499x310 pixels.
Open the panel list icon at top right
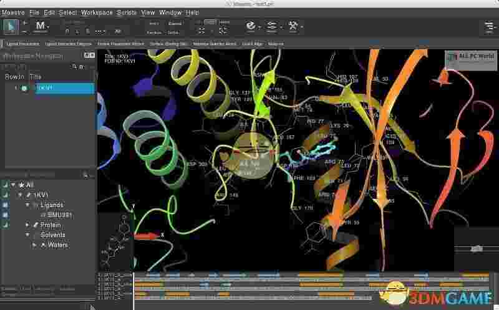489,27
